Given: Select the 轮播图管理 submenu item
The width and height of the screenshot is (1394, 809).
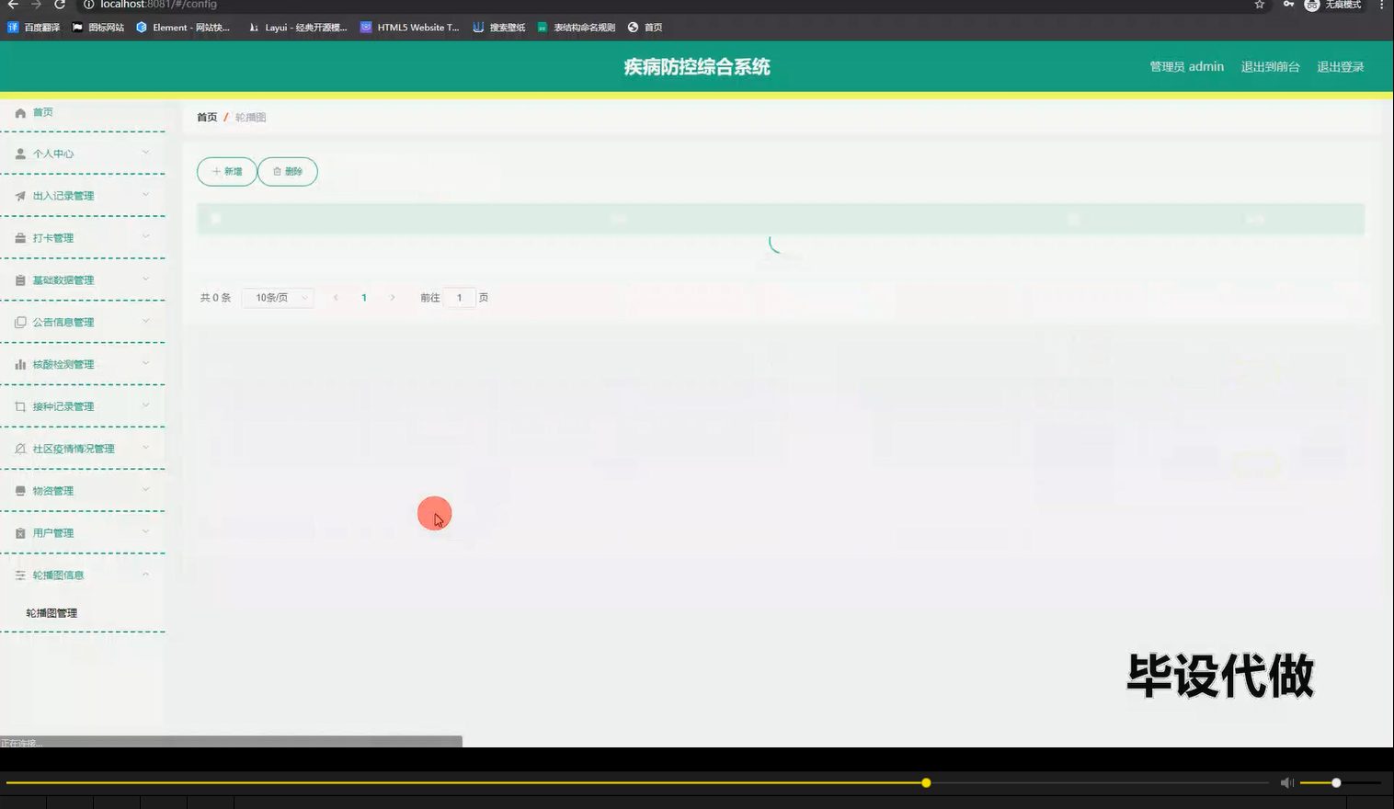Looking at the screenshot, I should (51, 613).
